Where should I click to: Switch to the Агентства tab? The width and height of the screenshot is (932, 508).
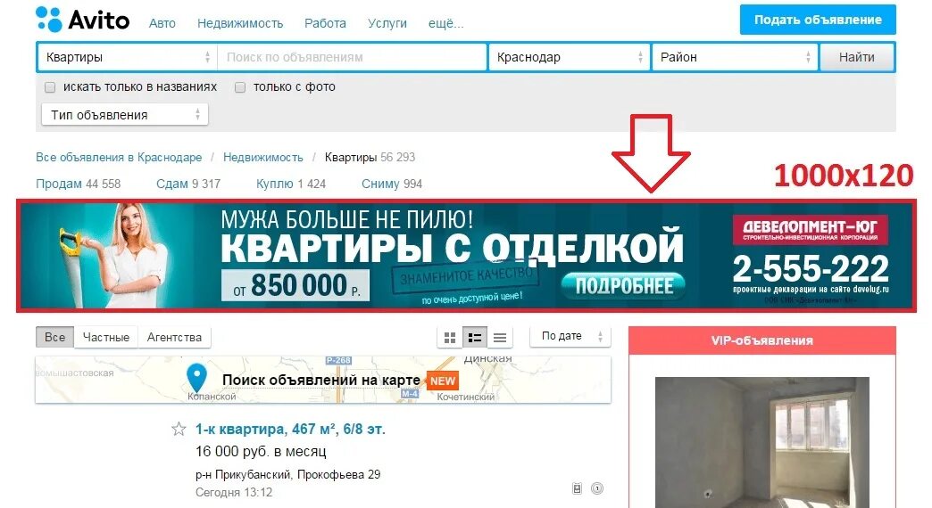coord(174,337)
